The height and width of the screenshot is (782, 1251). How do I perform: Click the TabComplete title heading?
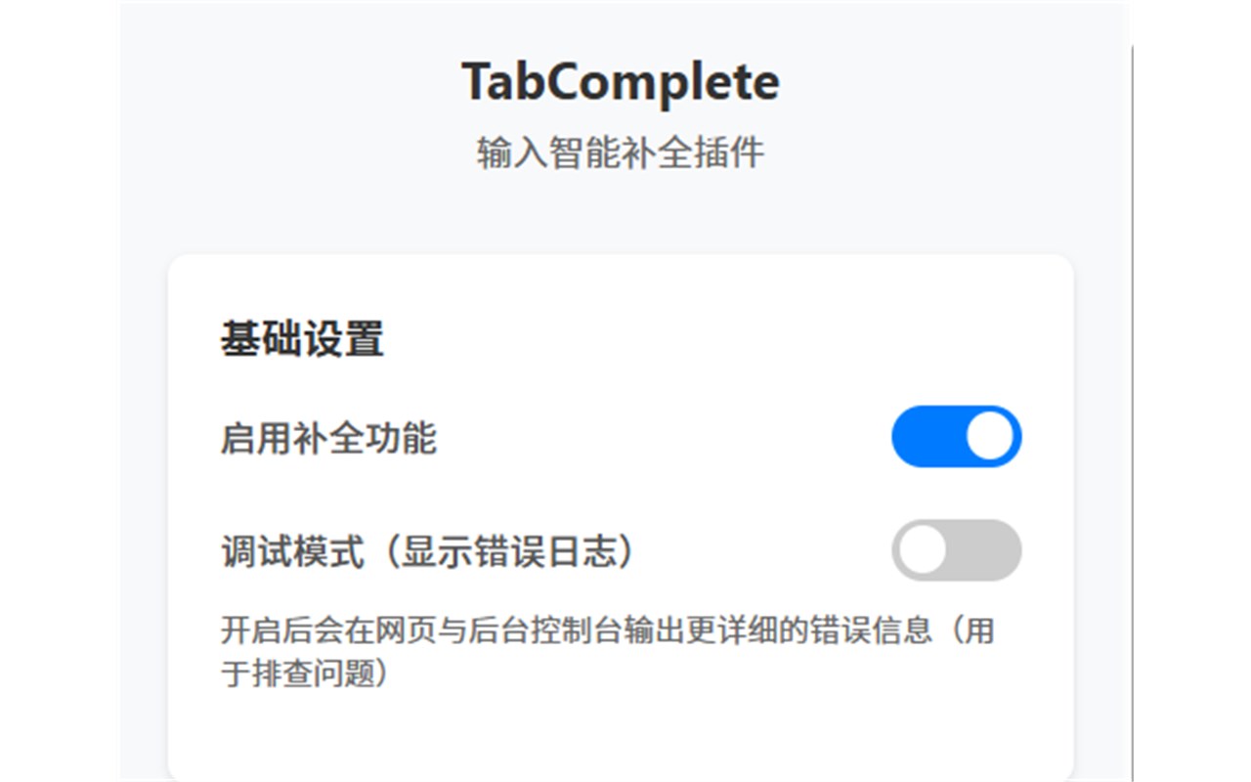(x=621, y=81)
